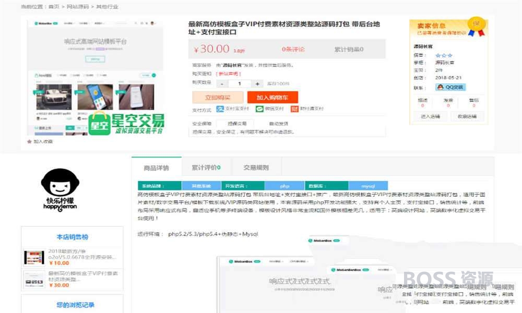Image resolution: width=522 pixels, height=313 pixels.
Task: Click the purchase quantity input field
Action: click(x=240, y=84)
